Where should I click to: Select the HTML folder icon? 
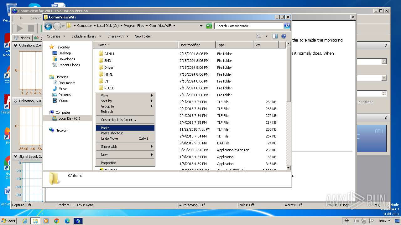tap(101, 74)
